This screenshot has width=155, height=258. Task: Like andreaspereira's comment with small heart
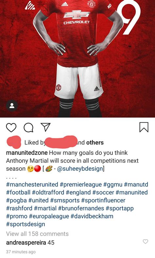click(145, 241)
